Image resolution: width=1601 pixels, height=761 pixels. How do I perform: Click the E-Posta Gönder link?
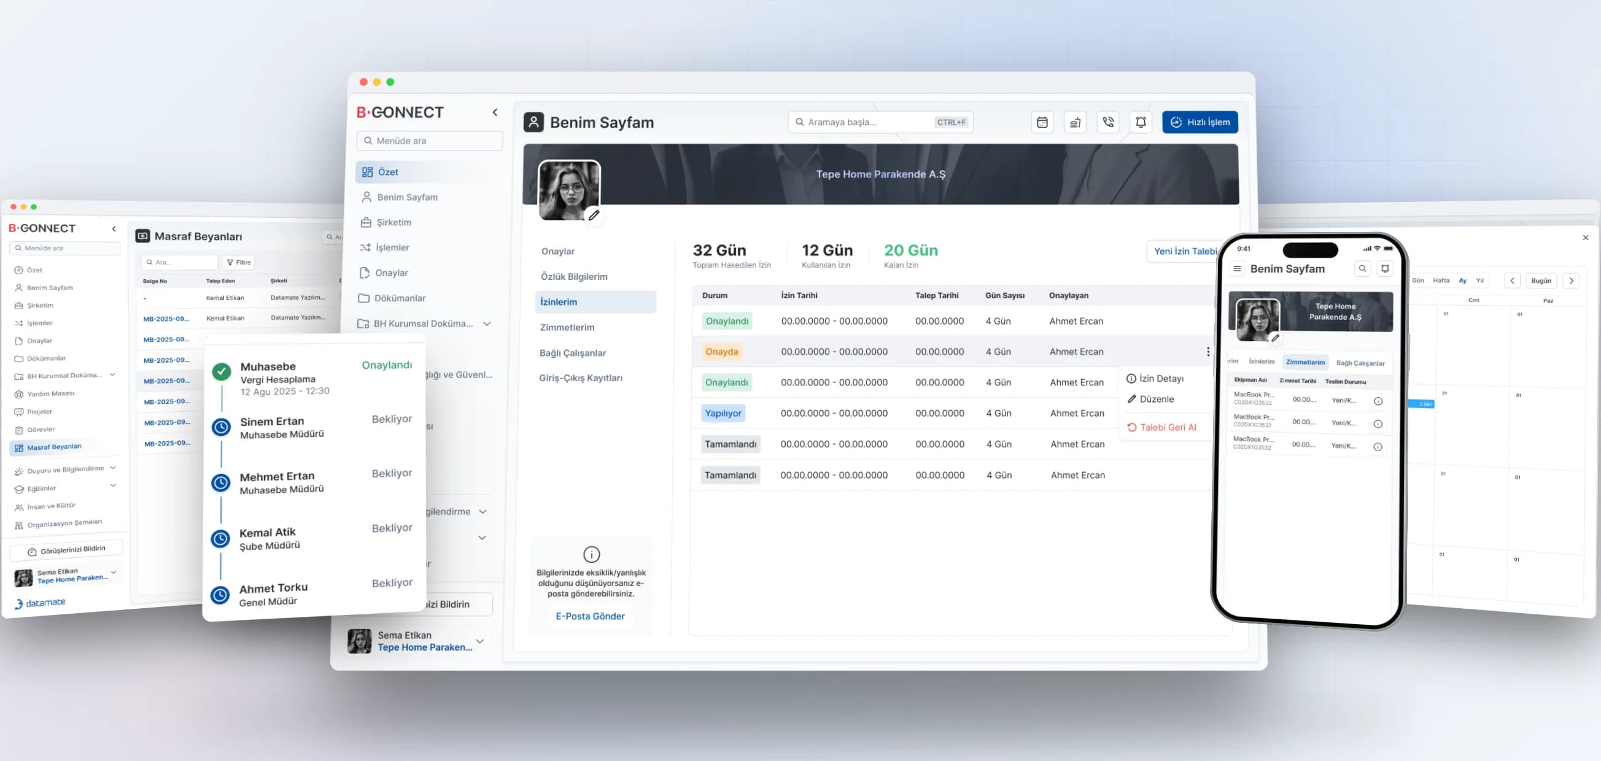click(590, 616)
